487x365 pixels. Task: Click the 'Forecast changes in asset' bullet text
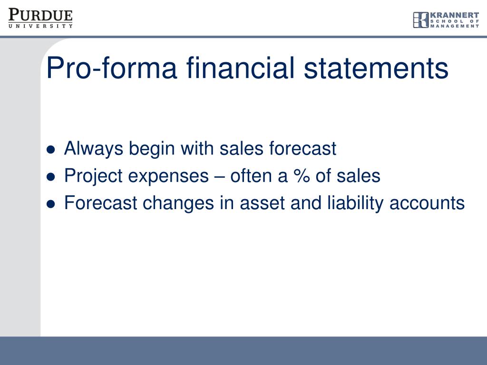(x=264, y=203)
